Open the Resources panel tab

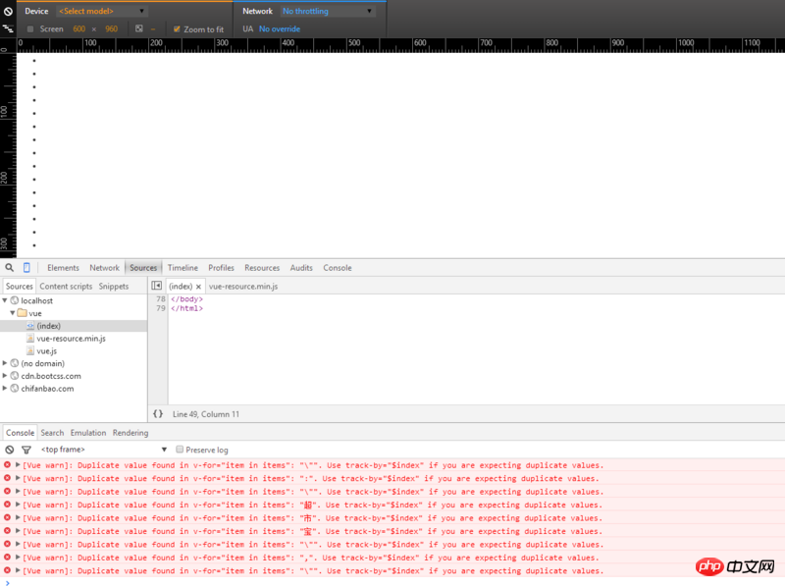(262, 268)
